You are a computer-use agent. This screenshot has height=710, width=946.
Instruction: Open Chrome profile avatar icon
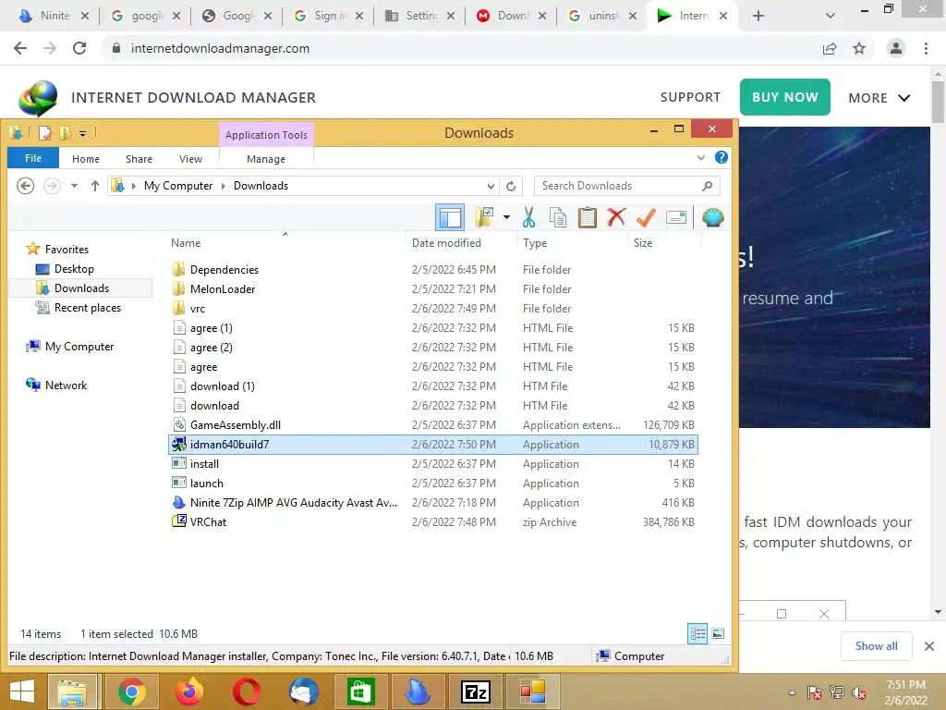896,48
